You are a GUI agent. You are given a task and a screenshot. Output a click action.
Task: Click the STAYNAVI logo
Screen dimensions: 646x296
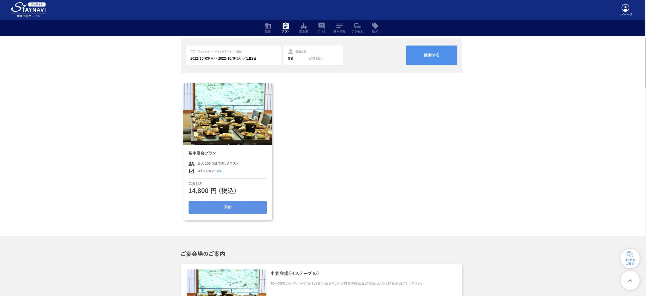[x=28, y=10]
